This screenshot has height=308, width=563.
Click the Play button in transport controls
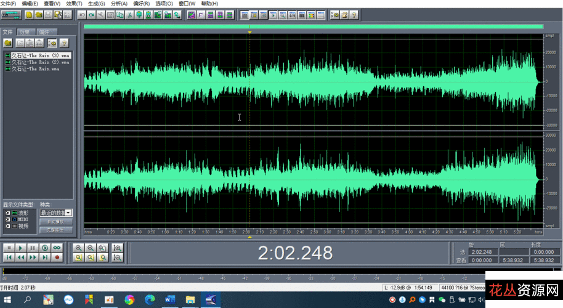pyautogui.click(x=20, y=247)
